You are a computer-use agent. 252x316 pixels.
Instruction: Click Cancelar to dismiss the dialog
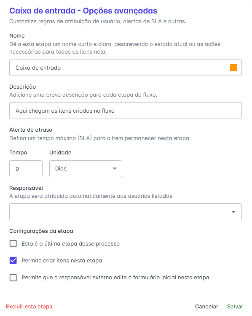(x=206, y=306)
